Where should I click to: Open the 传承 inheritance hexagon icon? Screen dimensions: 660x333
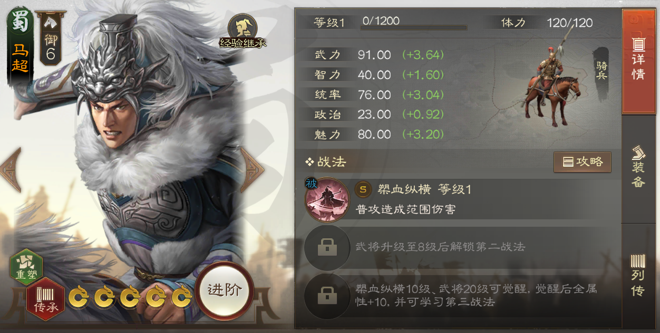coord(46,298)
